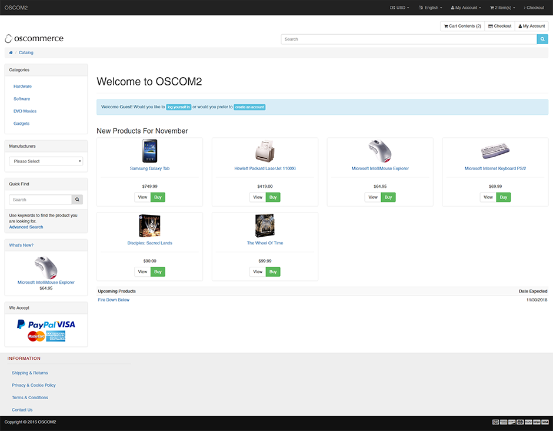This screenshot has height=431, width=553.
Task: Open the USD currency dropdown
Action: tap(399, 8)
